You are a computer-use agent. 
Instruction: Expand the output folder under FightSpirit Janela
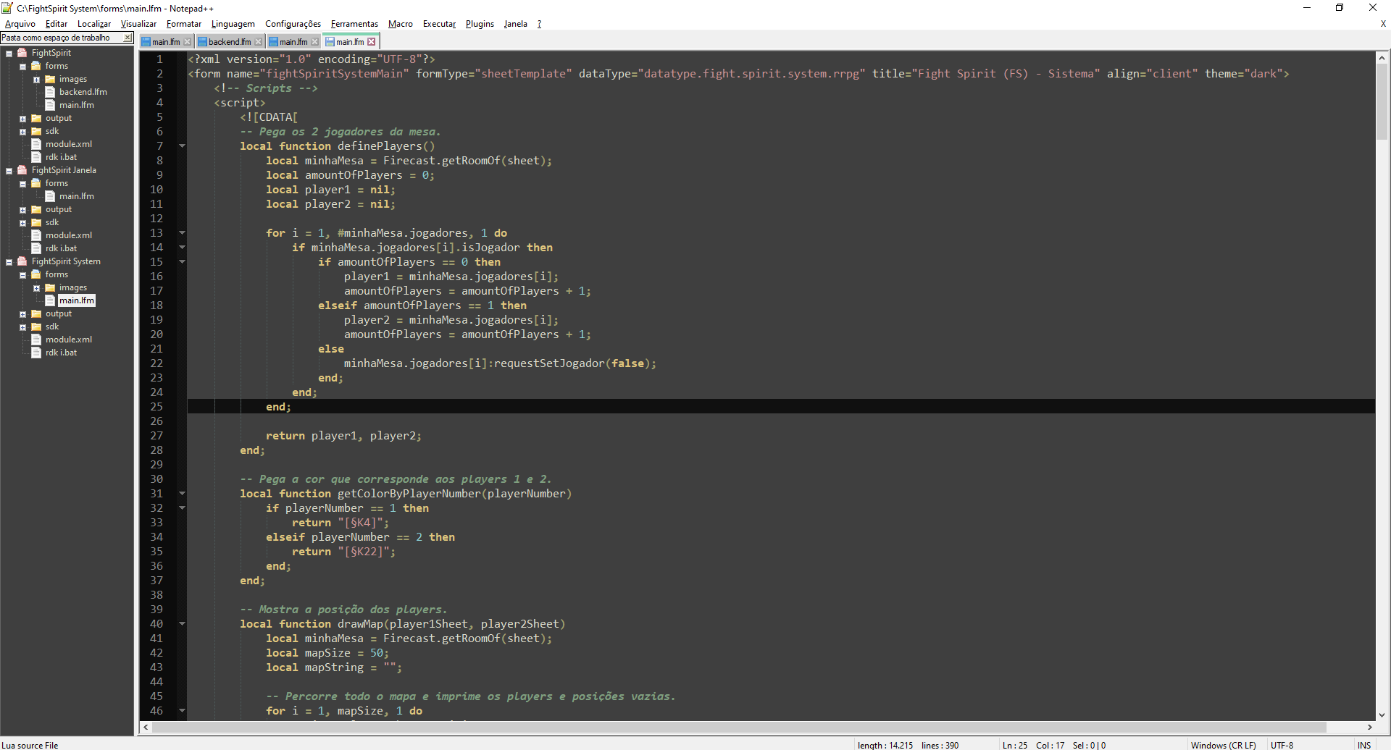[x=22, y=210]
